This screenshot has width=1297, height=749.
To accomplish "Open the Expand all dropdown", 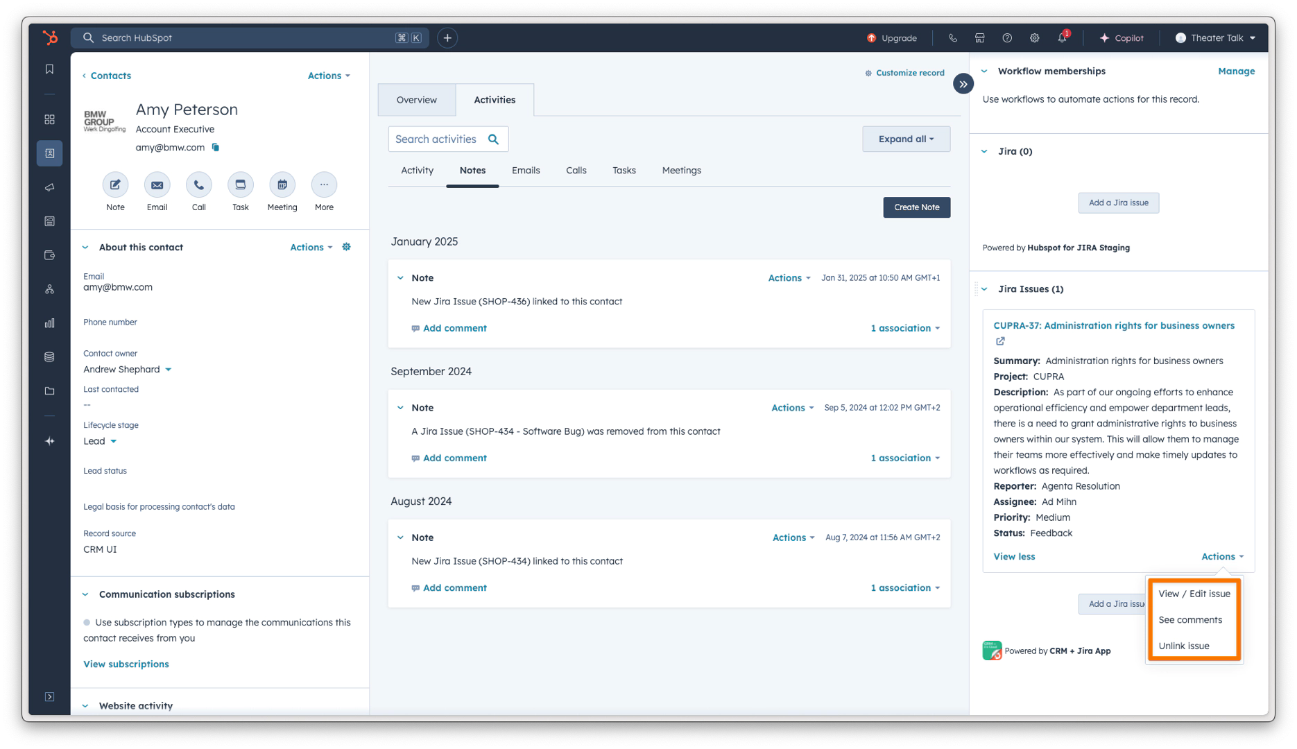I will [x=906, y=139].
